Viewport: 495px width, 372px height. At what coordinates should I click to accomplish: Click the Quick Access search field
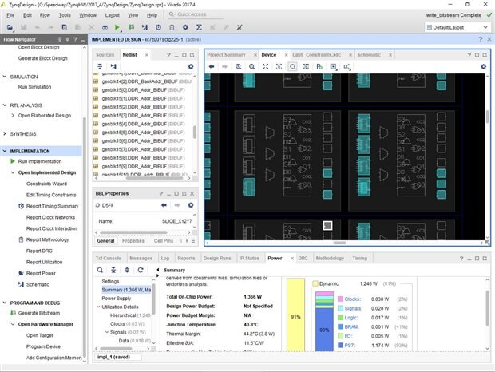click(x=197, y=14)
